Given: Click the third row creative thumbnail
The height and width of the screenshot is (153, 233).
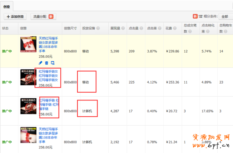Looking at the screenshot, I should pos(29,106).
